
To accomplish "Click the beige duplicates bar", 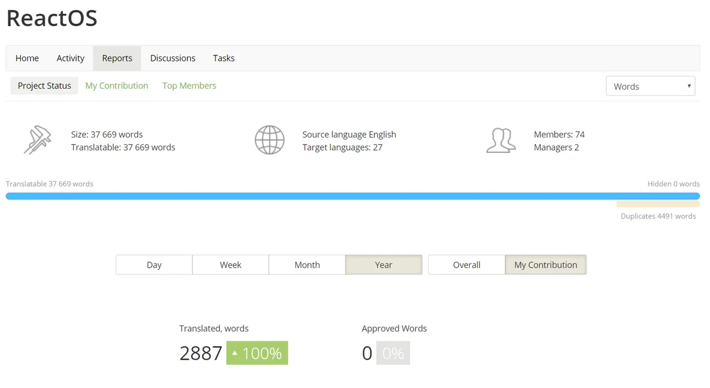I will 658,204.
